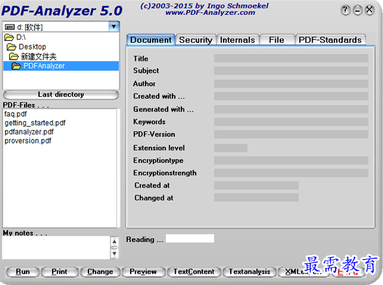Switch to the Security tab
This screenshot has height=285, width=383.
pos(196,40)
